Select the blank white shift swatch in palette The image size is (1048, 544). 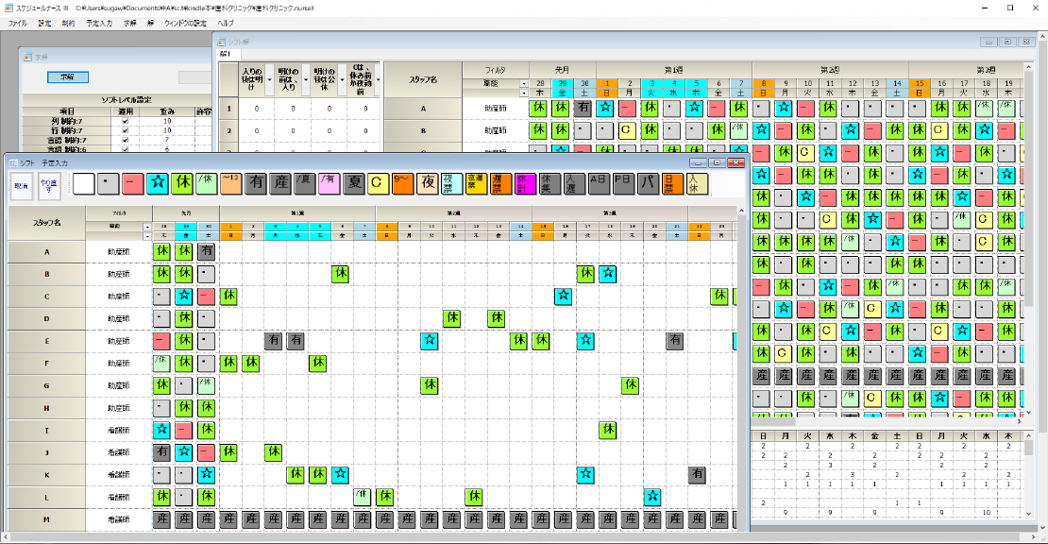tap(84, 184)
